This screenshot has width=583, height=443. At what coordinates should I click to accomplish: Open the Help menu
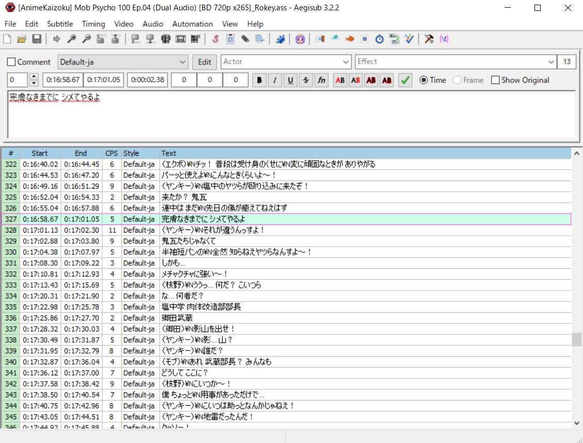click(255, 24)
